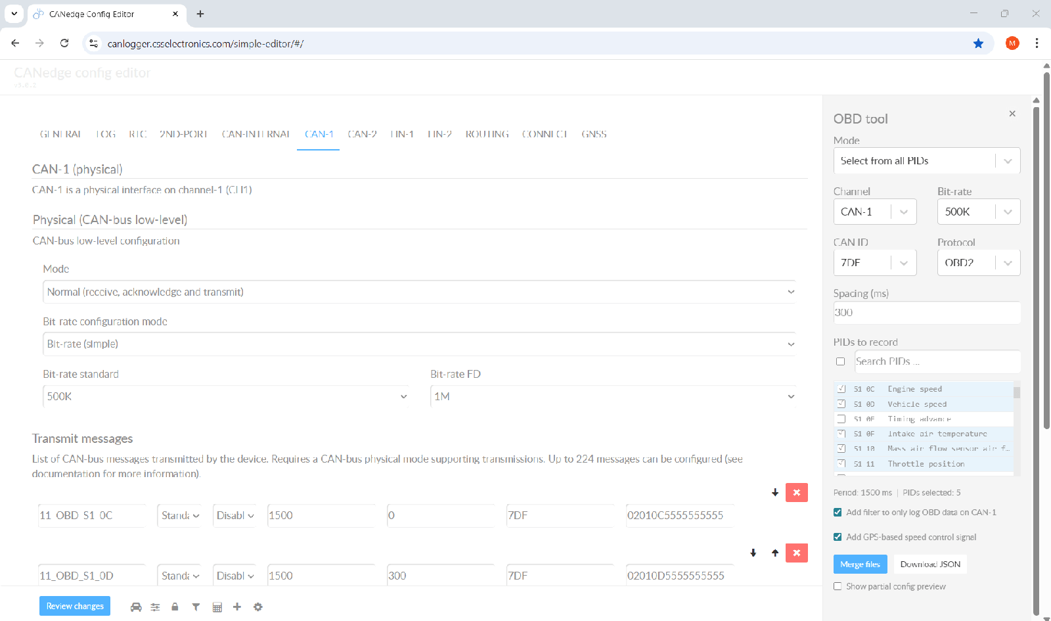
Task: Click the padlock encryption icon
Action: (175, 607)
